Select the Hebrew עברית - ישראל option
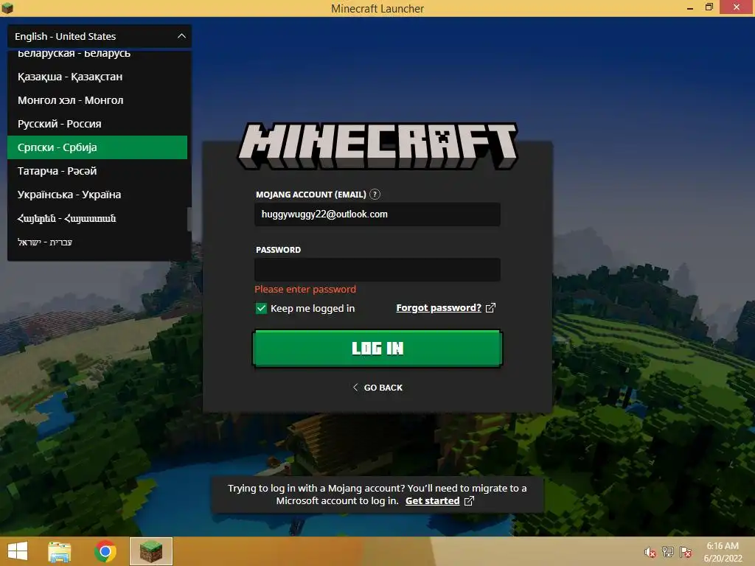Screen dimensions: 755x566 tap(97, 242)
